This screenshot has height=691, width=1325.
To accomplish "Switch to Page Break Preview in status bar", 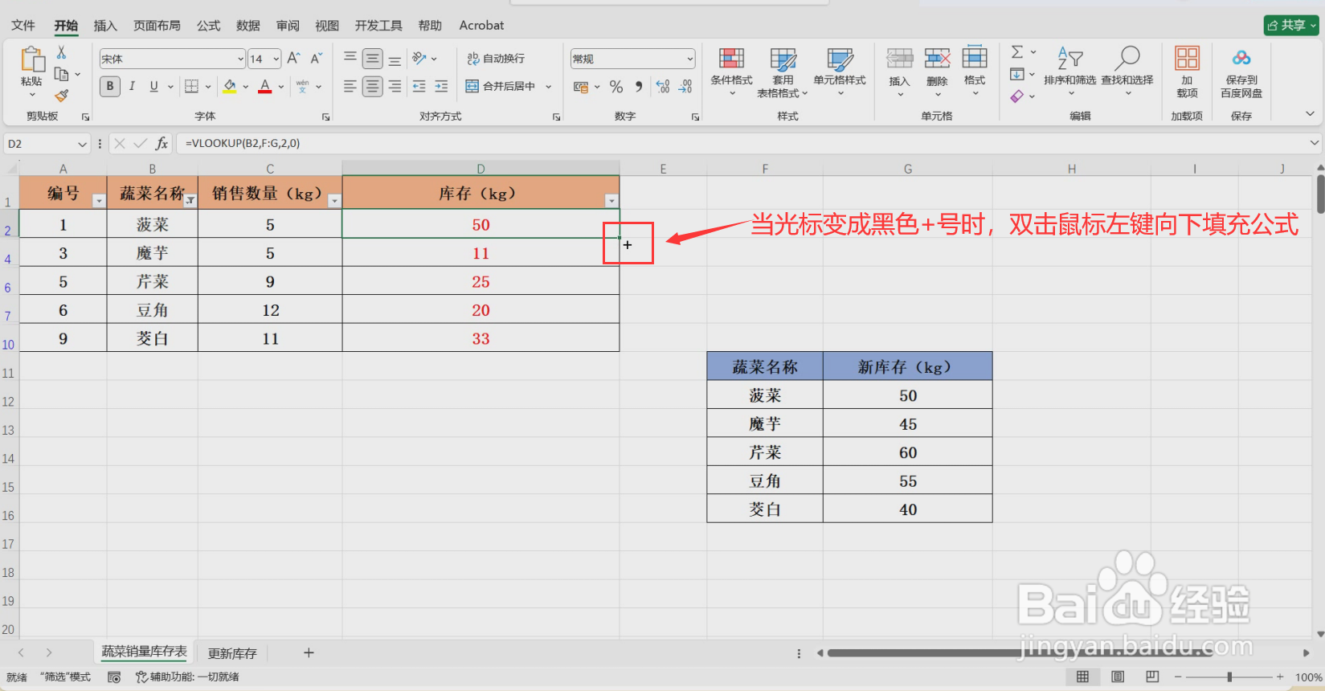I will [x=1152, y=677].
